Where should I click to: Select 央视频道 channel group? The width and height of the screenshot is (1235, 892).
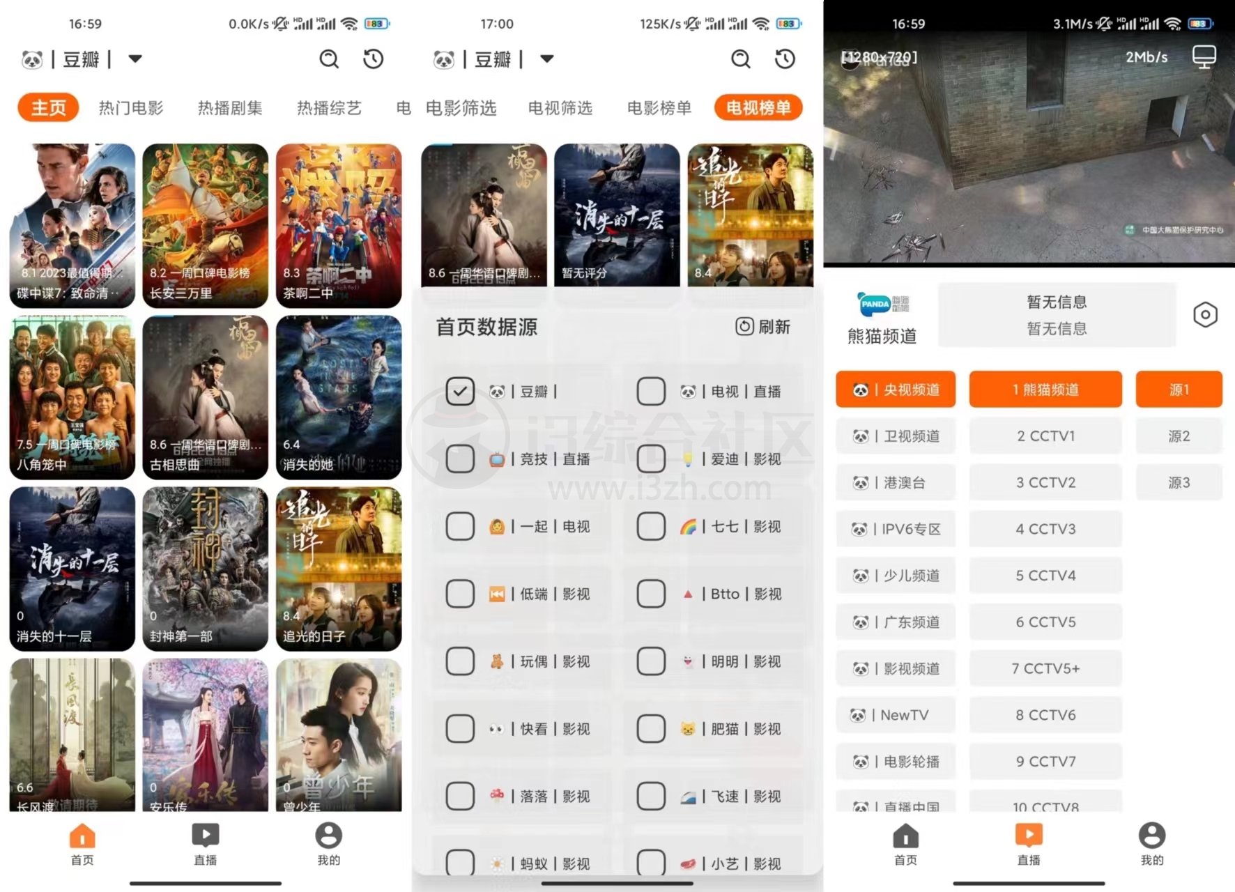click(x=896, y=390)
